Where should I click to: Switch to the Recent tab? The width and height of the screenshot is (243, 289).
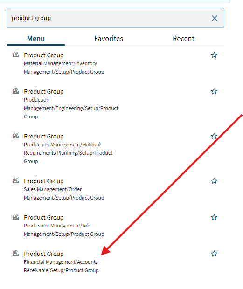[183, 39]
